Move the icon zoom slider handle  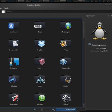42,109
